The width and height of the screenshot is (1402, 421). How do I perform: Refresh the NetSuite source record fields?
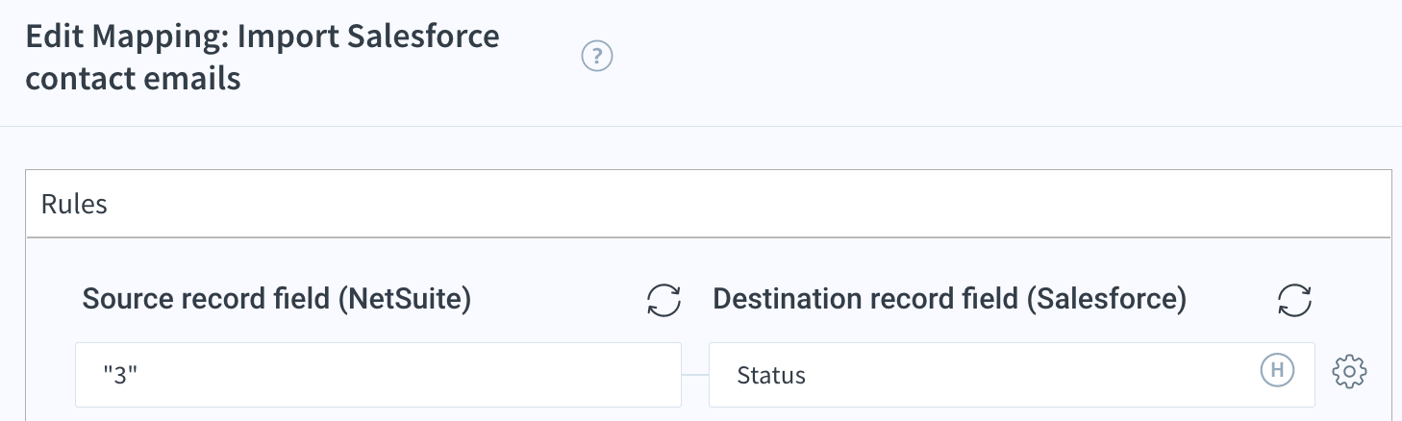pyautogui.click(x=663, y=300)
